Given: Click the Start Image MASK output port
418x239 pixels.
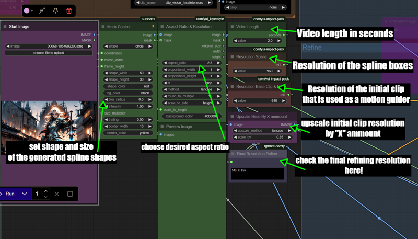Looking at the screenshot, I should click(x=95, y=40).
